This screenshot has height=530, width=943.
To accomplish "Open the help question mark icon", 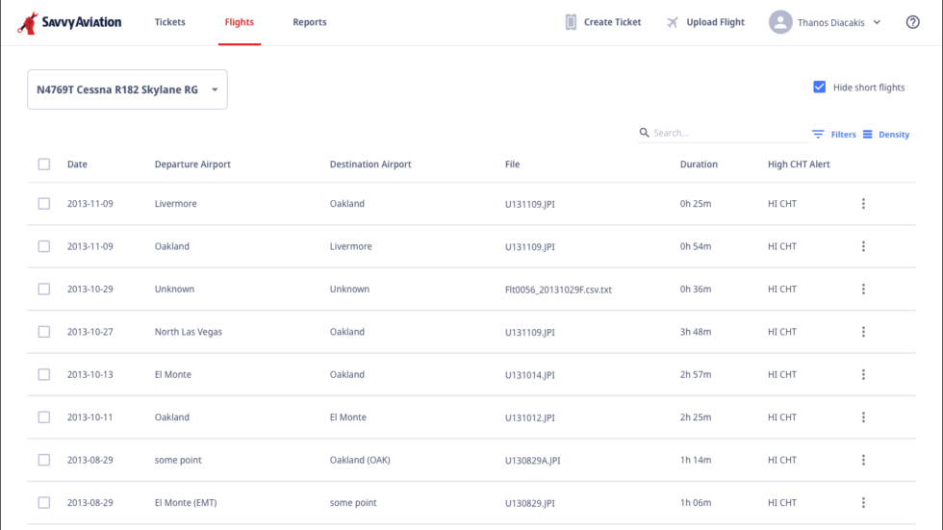I will tap(912, 22).
